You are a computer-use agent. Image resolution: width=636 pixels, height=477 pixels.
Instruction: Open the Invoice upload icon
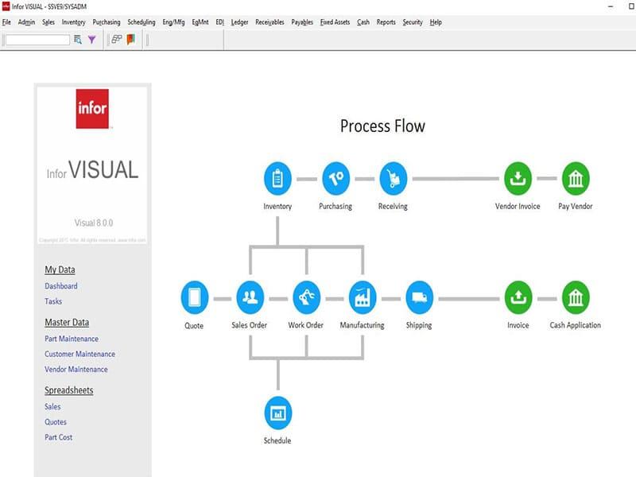tap(518, 297)
